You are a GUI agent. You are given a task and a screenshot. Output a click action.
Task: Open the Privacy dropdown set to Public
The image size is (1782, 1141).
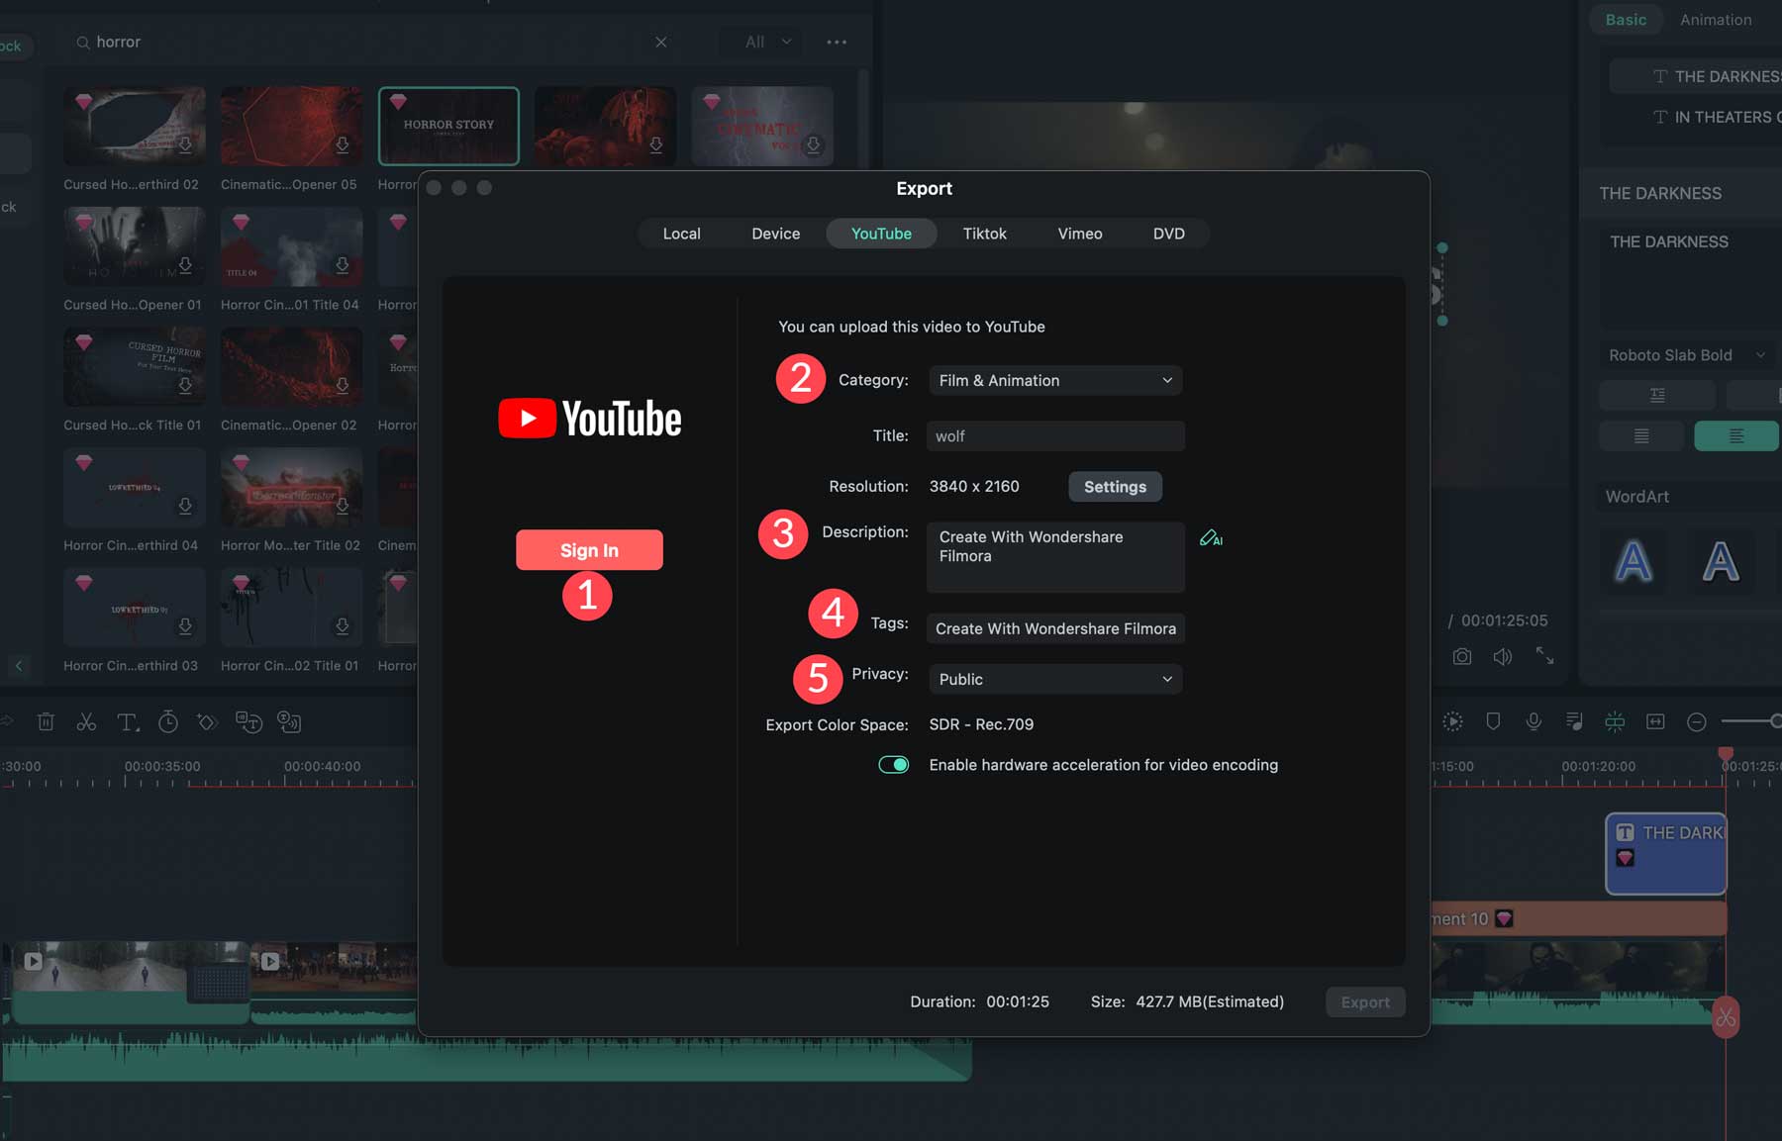[x=1054, y=680]
